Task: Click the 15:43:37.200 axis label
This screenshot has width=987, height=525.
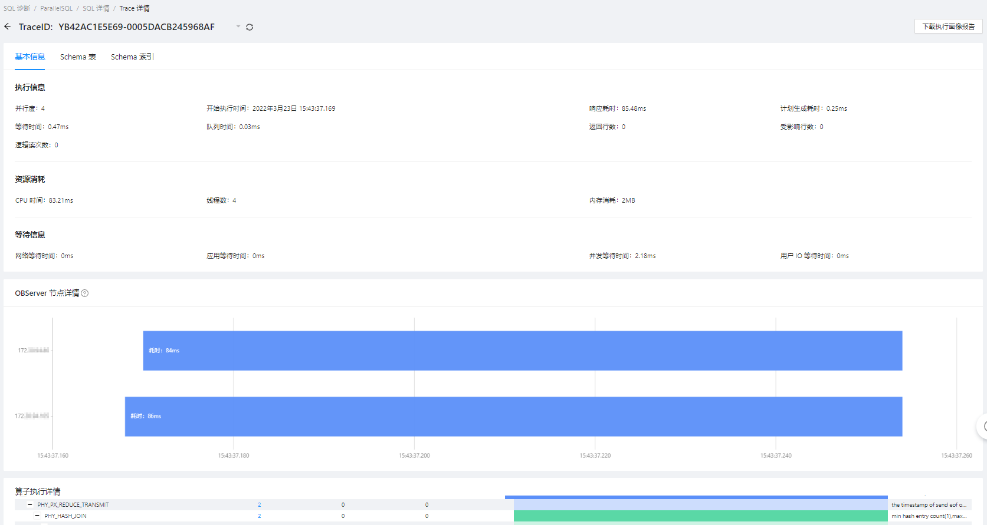Action: 414,455
